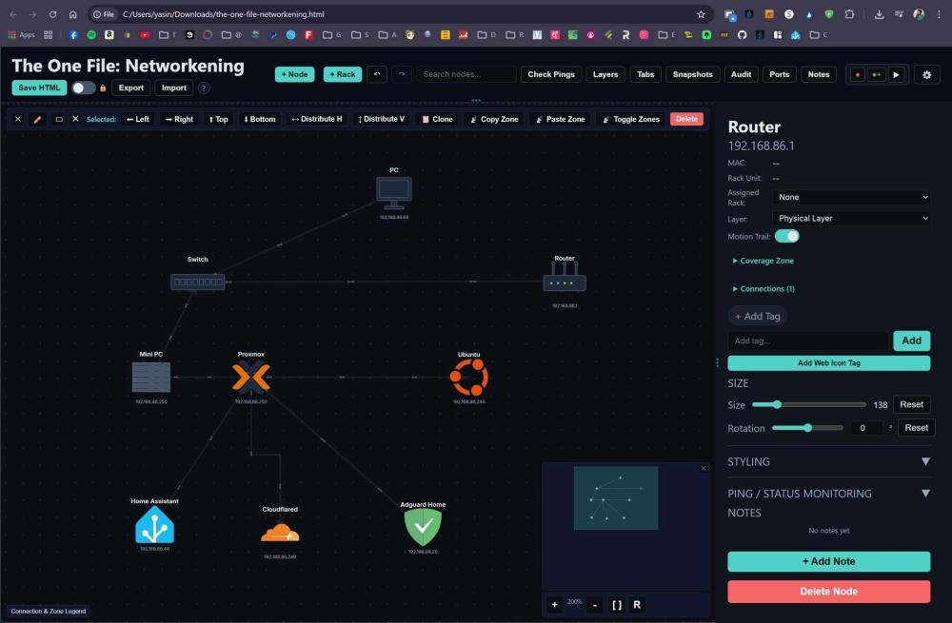Select the Home Assistant node icon
Viewport: 952px width, 623px height.
154,524
